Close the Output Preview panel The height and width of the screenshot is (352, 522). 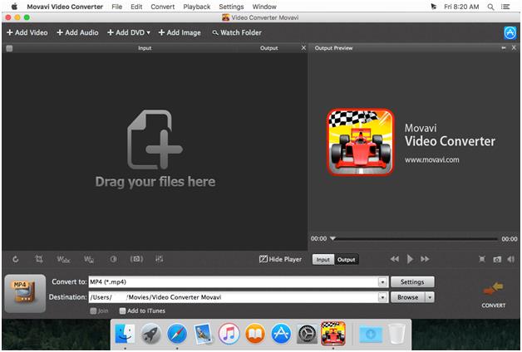514,48
